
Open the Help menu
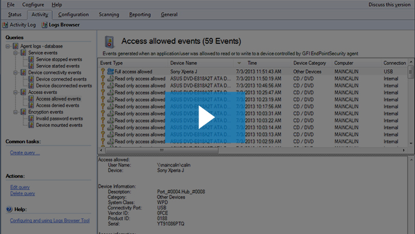point(57,4)
